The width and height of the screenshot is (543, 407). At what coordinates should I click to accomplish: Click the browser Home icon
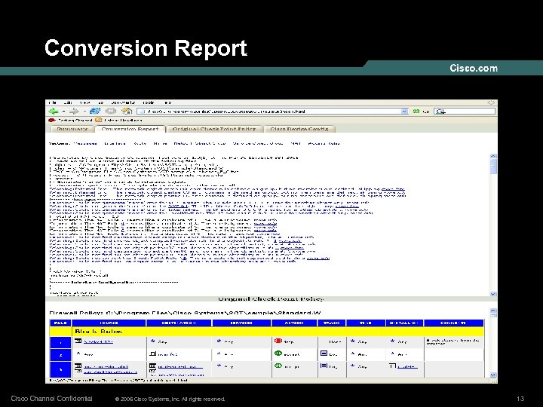[127, 111]
